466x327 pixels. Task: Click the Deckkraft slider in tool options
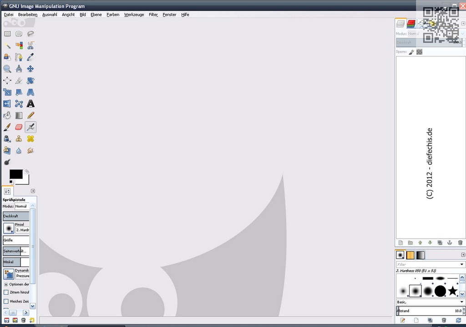16,216
